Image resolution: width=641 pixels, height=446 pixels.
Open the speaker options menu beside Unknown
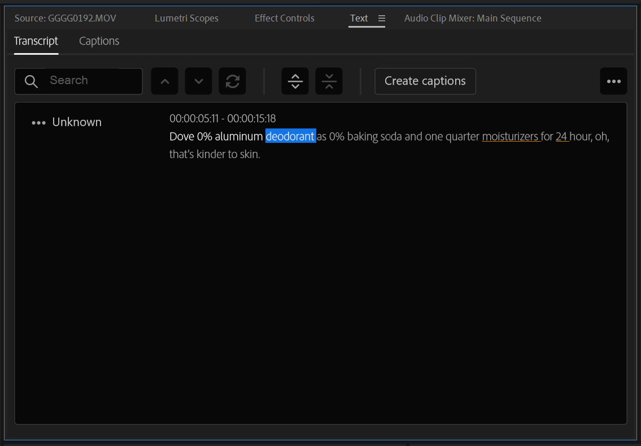pos(37,122)
